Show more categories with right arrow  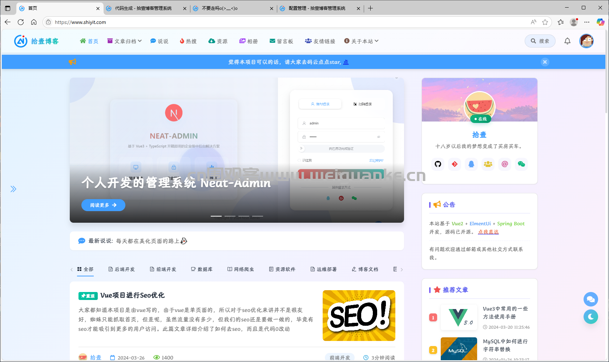[402, 270]
